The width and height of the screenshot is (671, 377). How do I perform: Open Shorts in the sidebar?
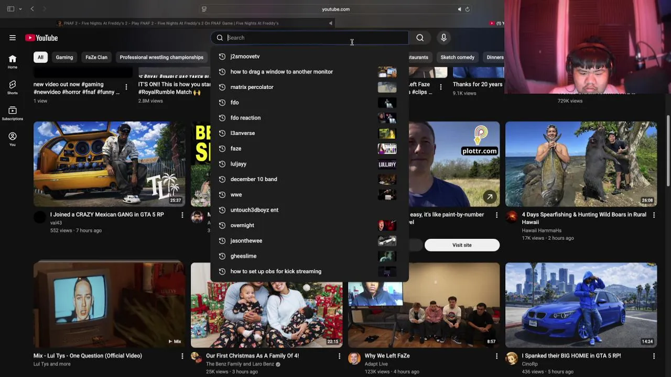coord(13,87)
